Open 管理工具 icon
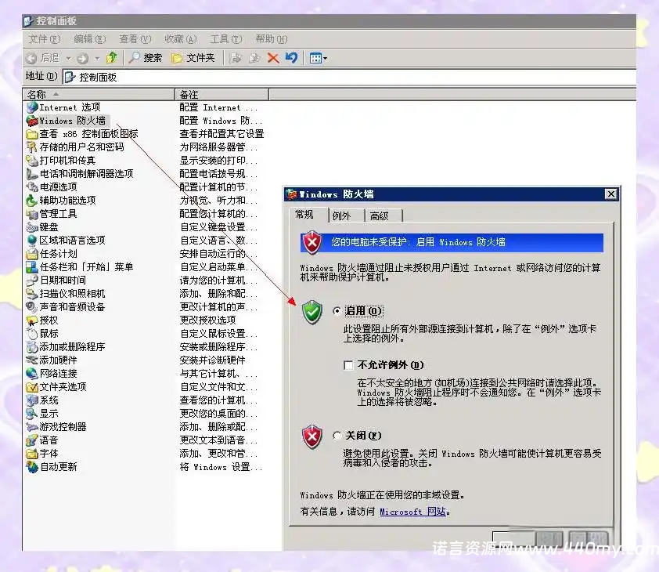Screen dimensions: 659x572 point(32,214)
